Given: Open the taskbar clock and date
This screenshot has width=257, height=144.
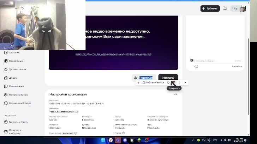Looking at the screenshot, I should (x=238, y=140).
